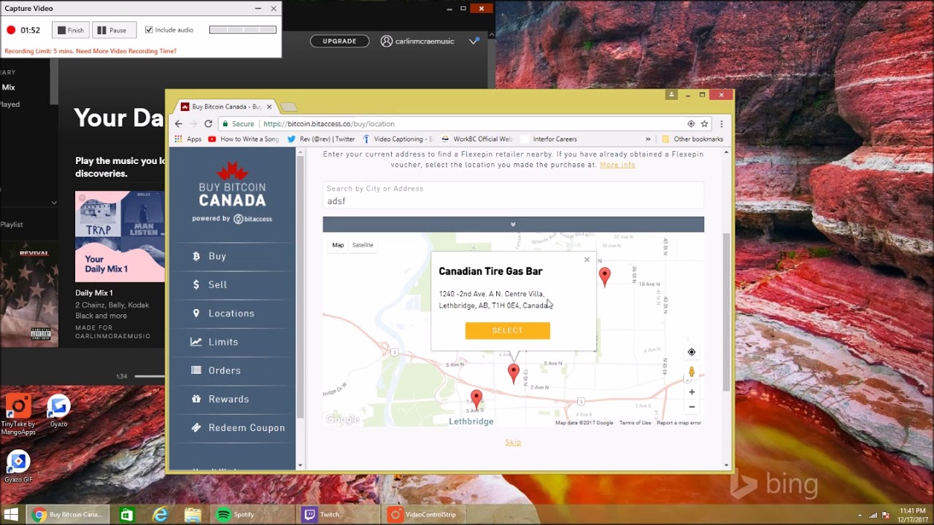Select the red map pin near 18 Ave N
The image size is (934, 525).
(x=604, y=276)
